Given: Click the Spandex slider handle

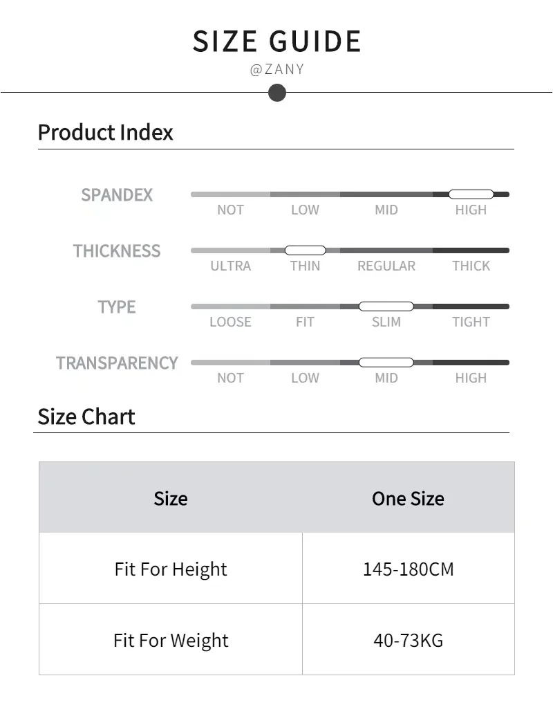Looking at the screenshot, I should [x=471, y=194].
